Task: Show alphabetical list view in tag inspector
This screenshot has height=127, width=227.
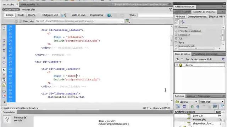Action: 183,22
